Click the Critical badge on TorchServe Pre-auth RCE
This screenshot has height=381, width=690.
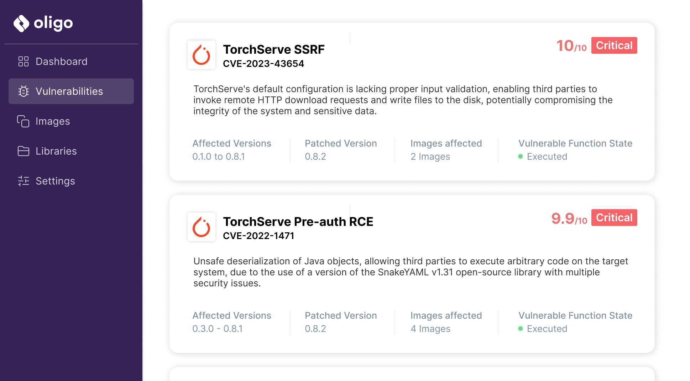pos(614,217)
